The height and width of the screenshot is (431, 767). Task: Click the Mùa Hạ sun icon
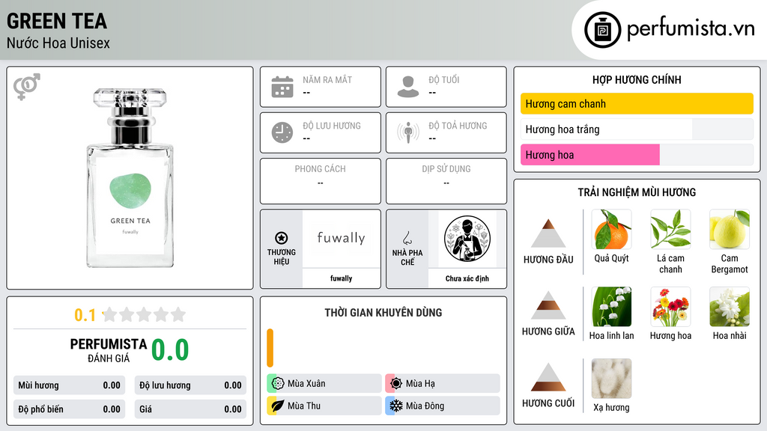pyautogui.click(x=396, y=383)
